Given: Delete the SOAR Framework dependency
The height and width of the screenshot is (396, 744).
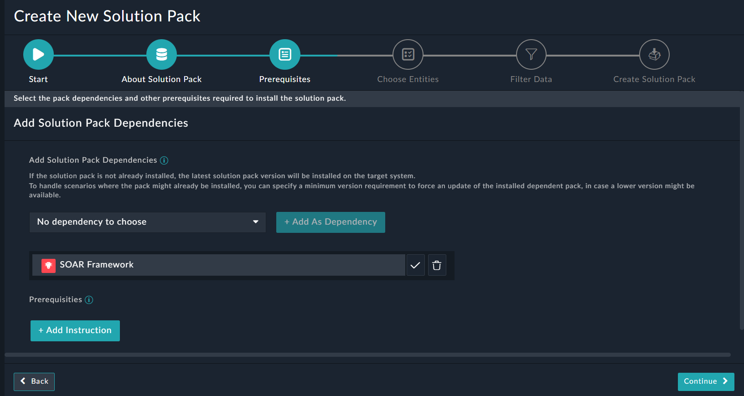Looking at the screenshot, I should coord(437,265).
